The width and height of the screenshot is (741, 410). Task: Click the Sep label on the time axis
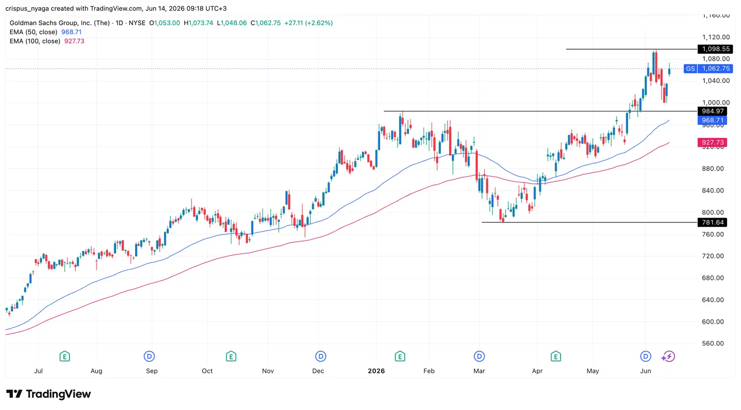[x=152, y=371]
